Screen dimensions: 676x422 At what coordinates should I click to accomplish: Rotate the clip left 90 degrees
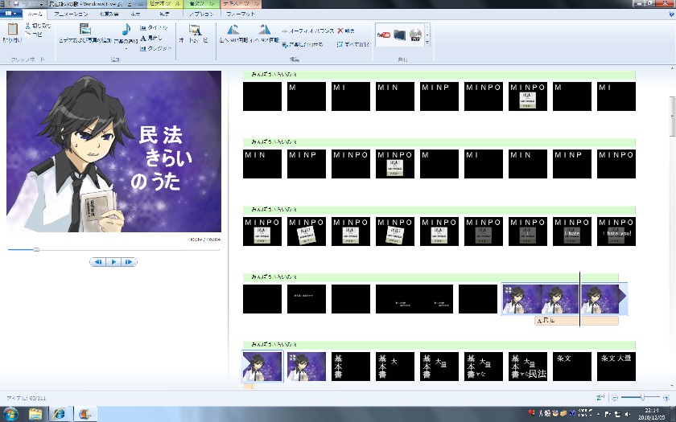(x=233, y=34)
